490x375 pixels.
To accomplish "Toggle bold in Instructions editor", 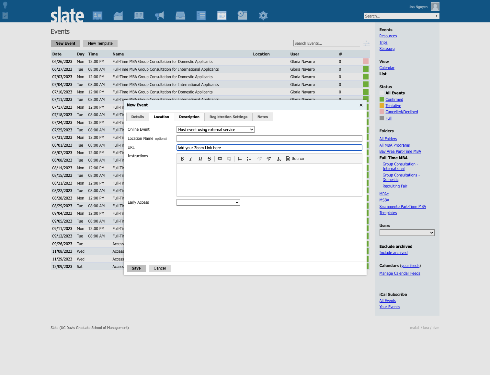I will tap(182, 159).
